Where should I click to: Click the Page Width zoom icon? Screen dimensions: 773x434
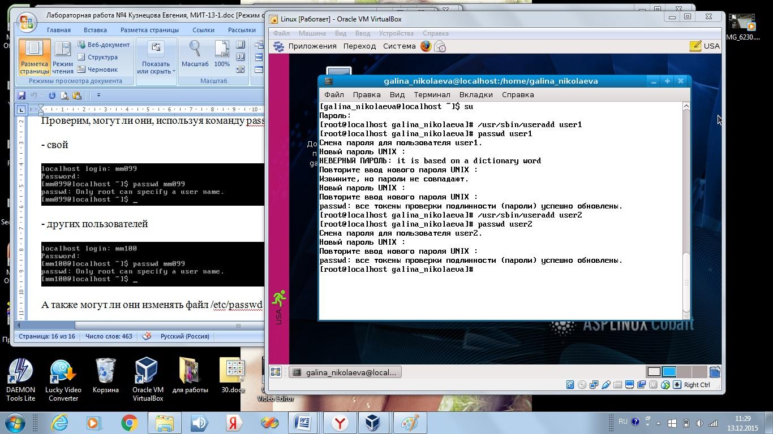(241, 70)
